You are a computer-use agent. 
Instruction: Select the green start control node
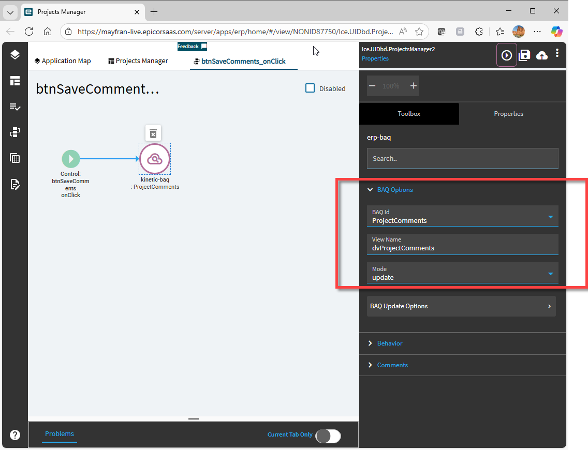pyautogui.click(x=71, y=159)
